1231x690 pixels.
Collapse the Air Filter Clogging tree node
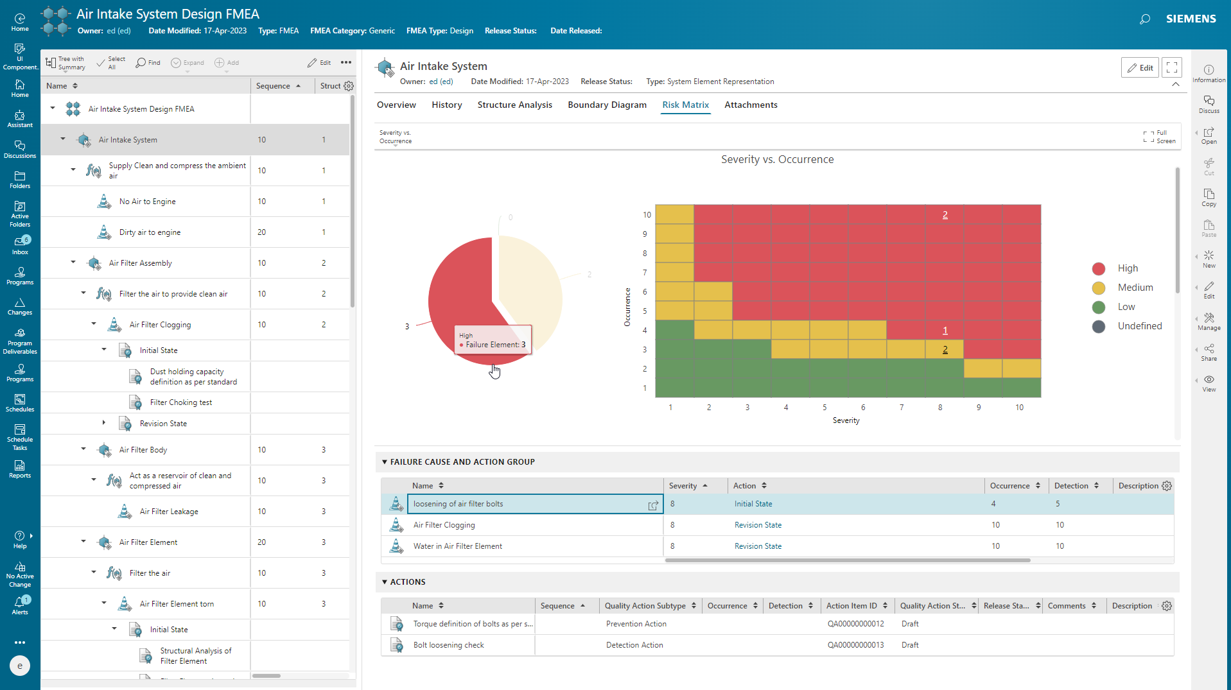point(93,324)
